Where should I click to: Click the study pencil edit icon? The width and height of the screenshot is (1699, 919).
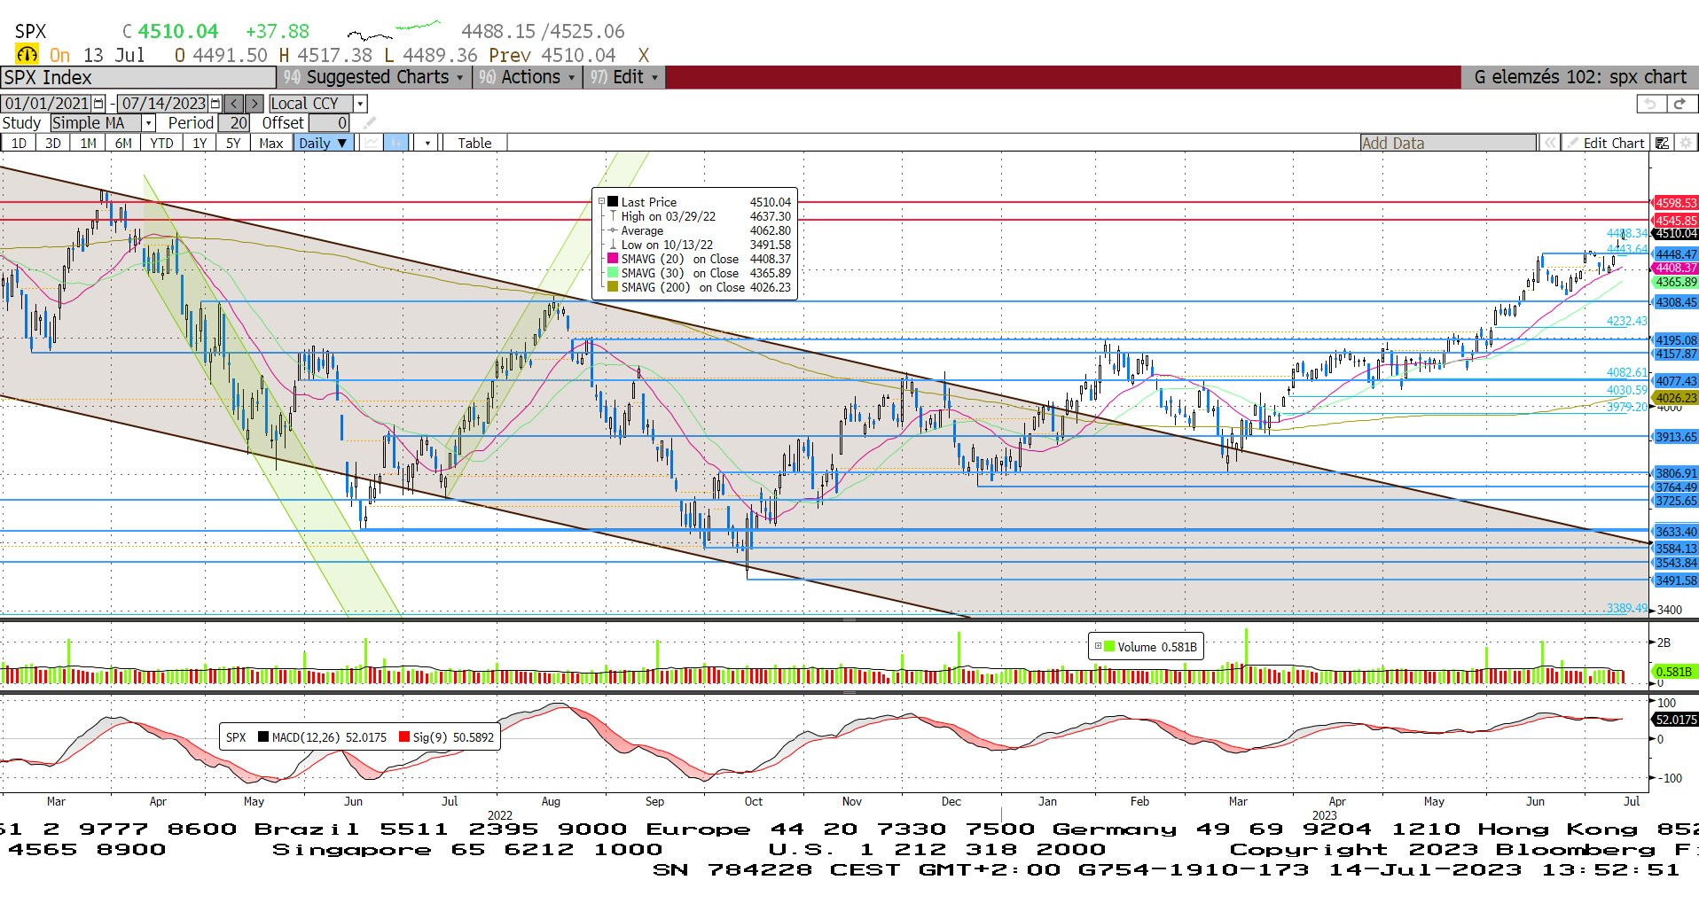tap(370, 123)
